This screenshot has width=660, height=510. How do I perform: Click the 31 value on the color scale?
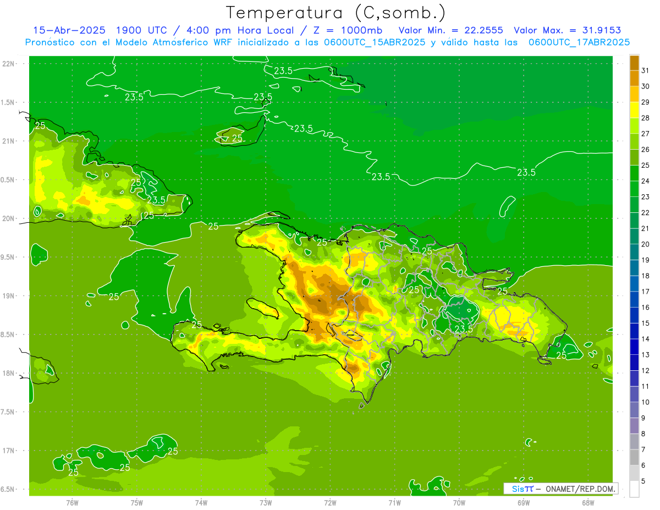(646, 71)
